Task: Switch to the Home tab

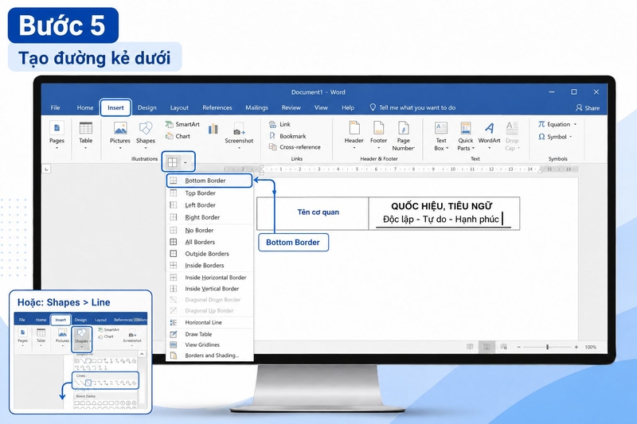Action: click(85, 107)
